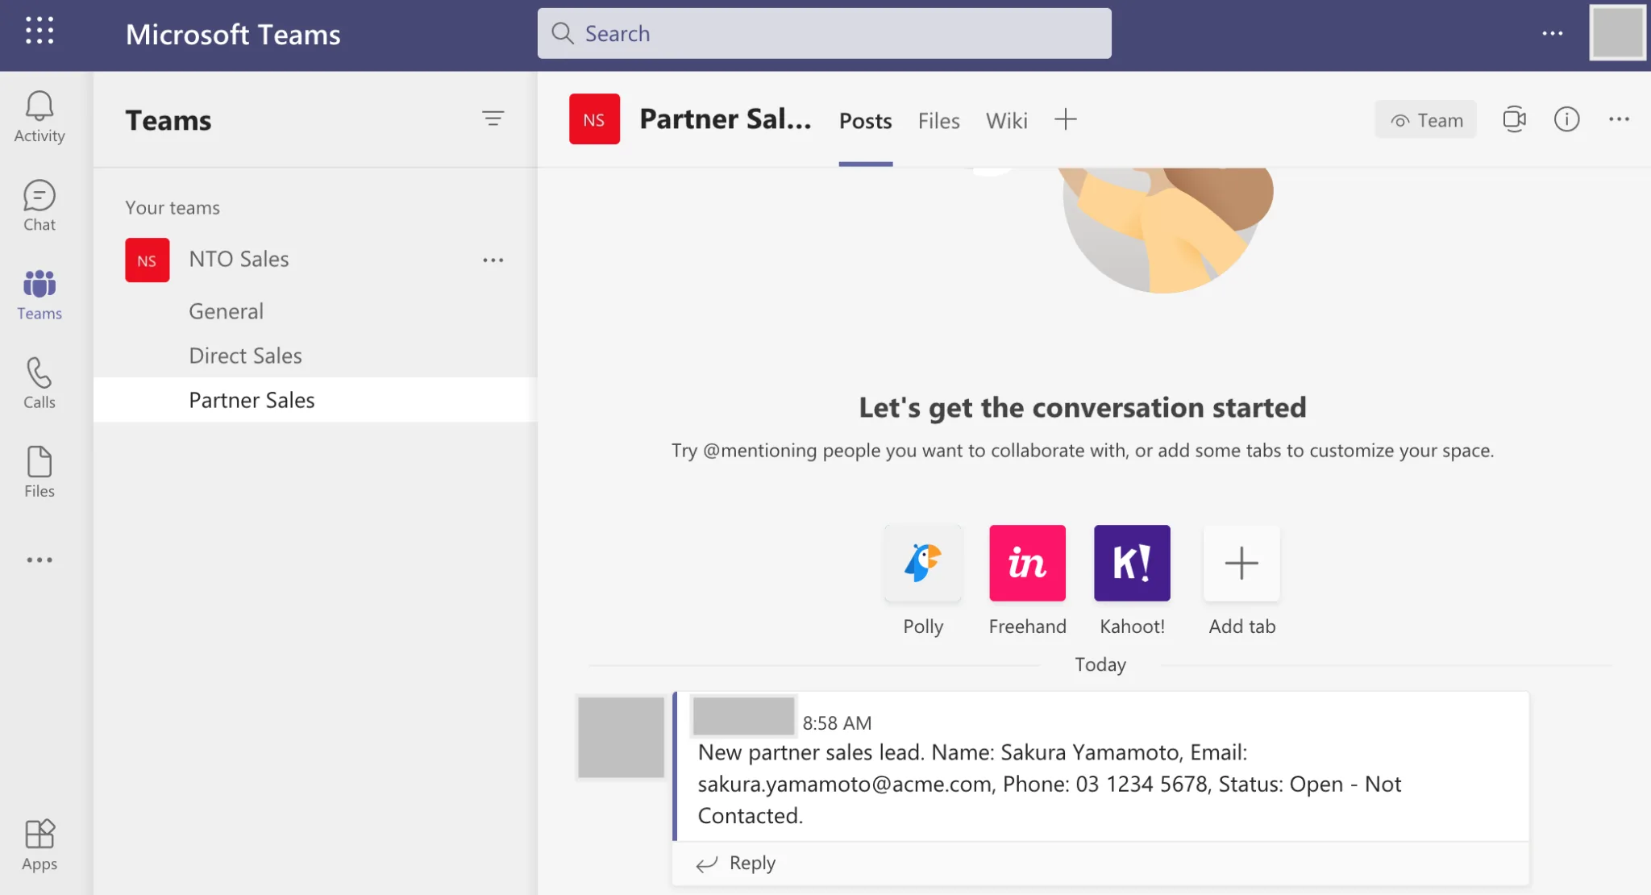The height and width of the screenshot is (895, 1651).
Task: Toggle Team view panel
Action: coord(1426,119)
